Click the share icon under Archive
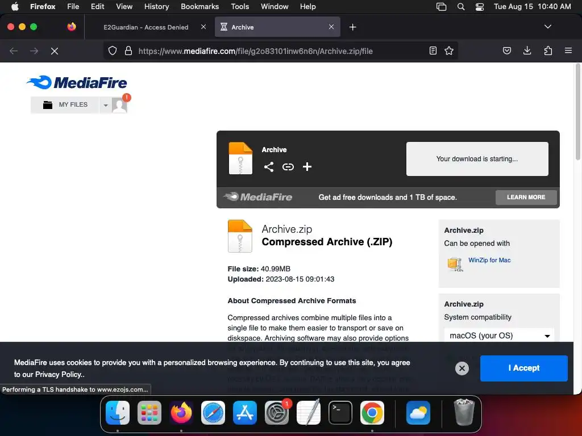Viewport: 582px width, 436px height. 269,167
